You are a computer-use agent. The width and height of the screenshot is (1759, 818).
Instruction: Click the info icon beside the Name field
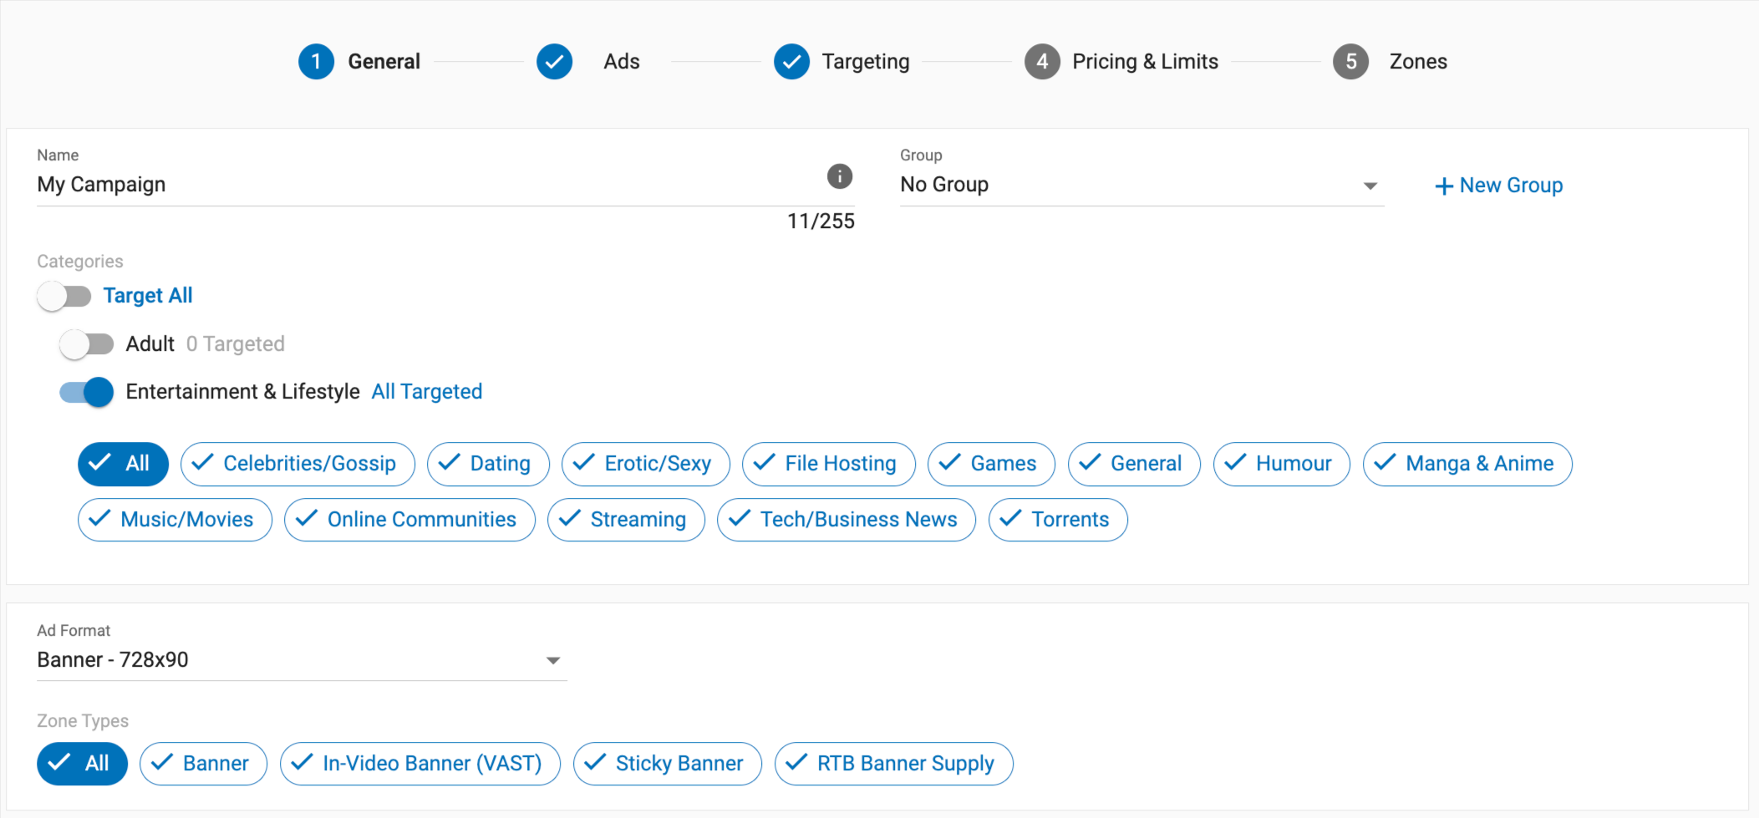tap(839, 176)
